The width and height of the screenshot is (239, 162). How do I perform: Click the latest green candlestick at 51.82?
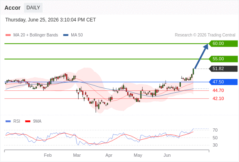tap(193, 71)
